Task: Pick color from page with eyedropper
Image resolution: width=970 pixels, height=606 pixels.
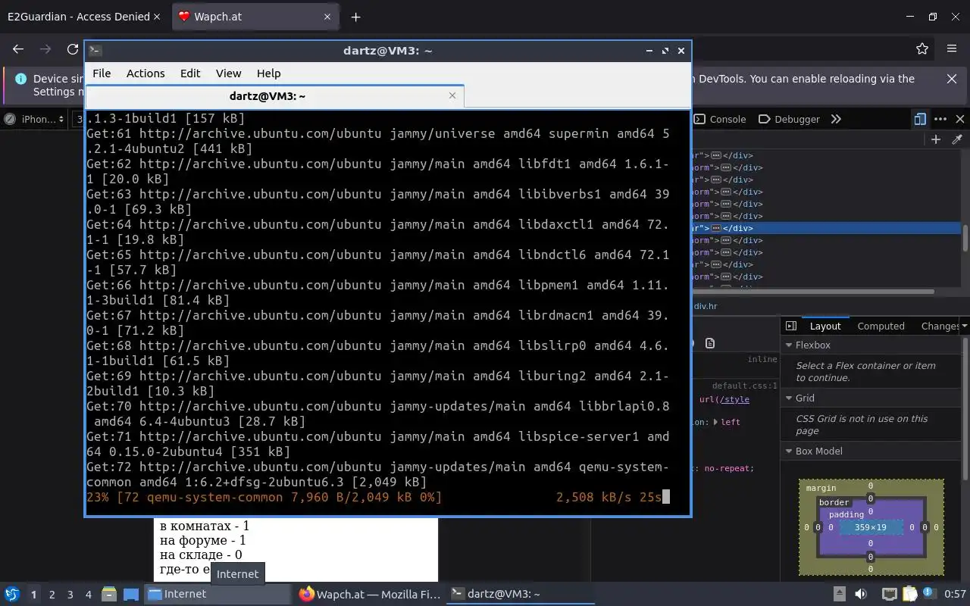Action: tap(957, 139)
